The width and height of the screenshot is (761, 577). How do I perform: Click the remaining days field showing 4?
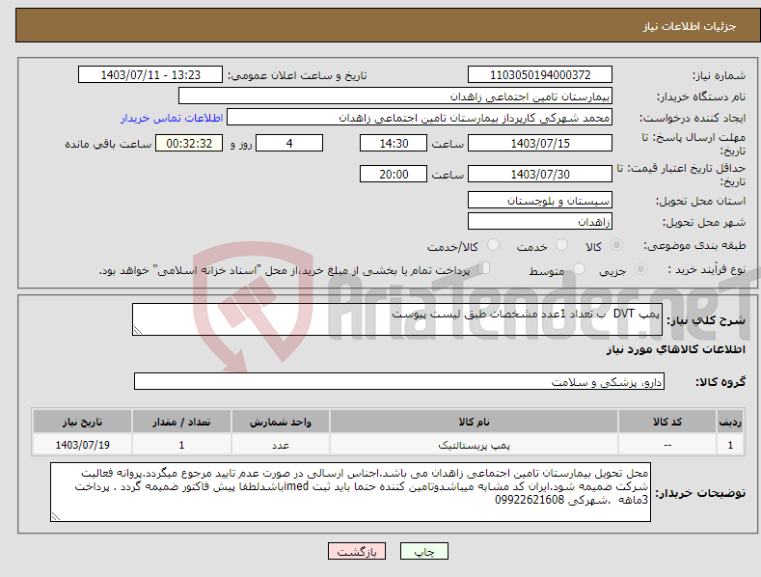pyautogui.click(x=289, y=143)
